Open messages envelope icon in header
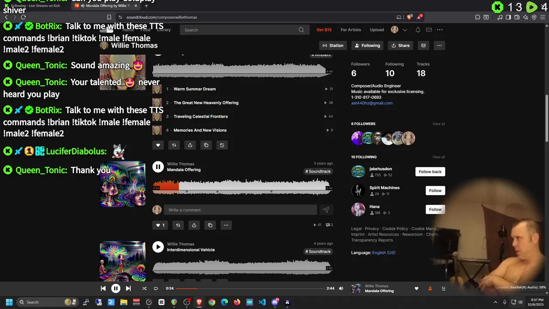The width and height of the screenshot is (549, 309). point(429,30)
